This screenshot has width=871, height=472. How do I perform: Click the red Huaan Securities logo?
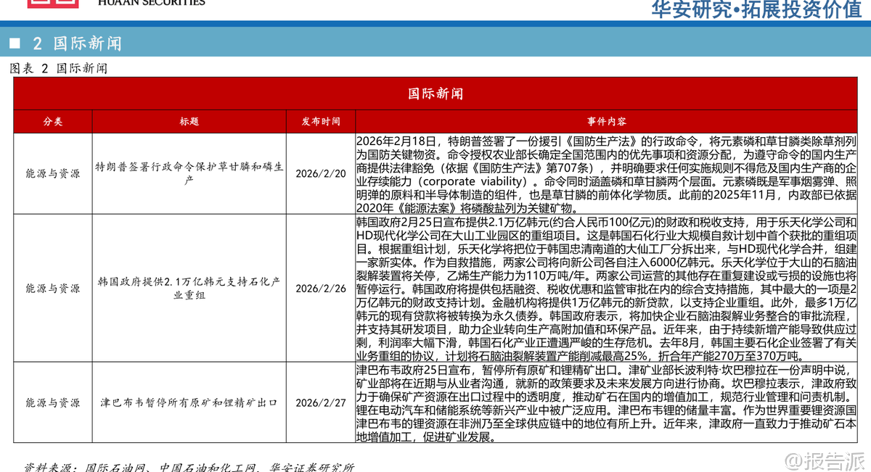[x=52, y=4]
